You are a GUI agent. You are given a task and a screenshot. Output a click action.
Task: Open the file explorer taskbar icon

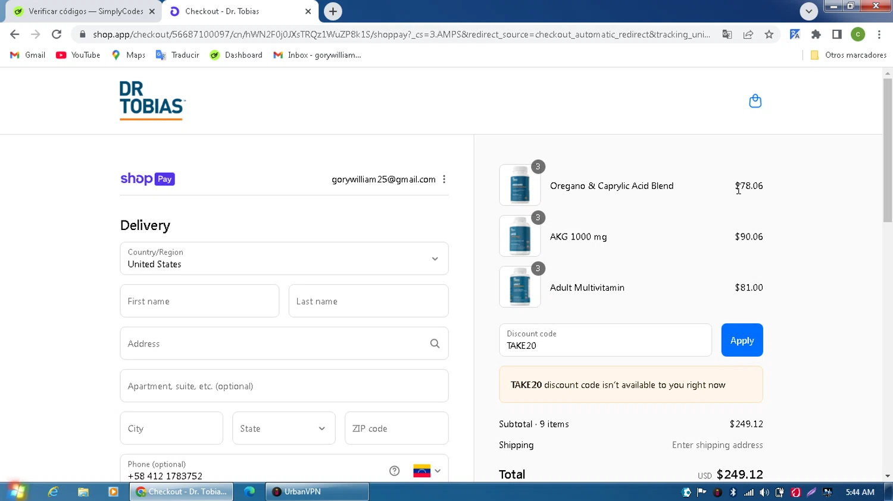pos(83,491)
